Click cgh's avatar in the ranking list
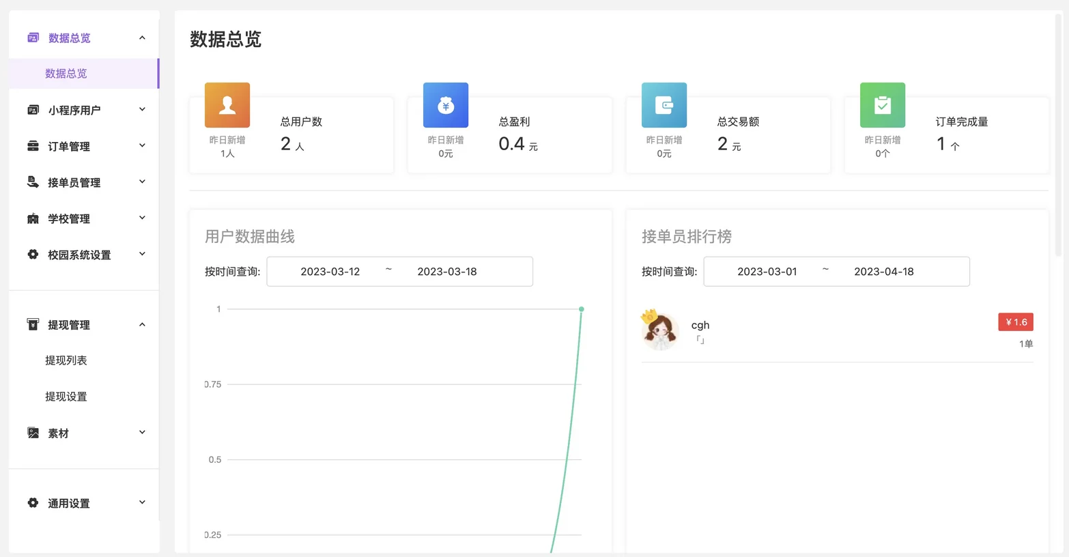Screen dimensions: 1069x557 coord(659,330)
